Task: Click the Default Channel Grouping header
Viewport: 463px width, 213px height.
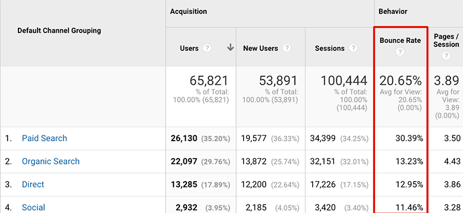Action: [59, 31]
